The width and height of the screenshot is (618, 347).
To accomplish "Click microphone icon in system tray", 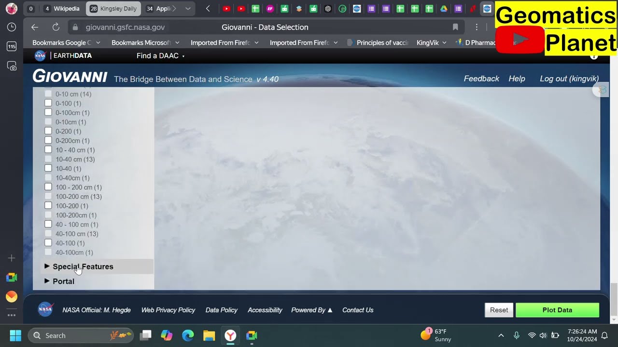I will point(517,335).
